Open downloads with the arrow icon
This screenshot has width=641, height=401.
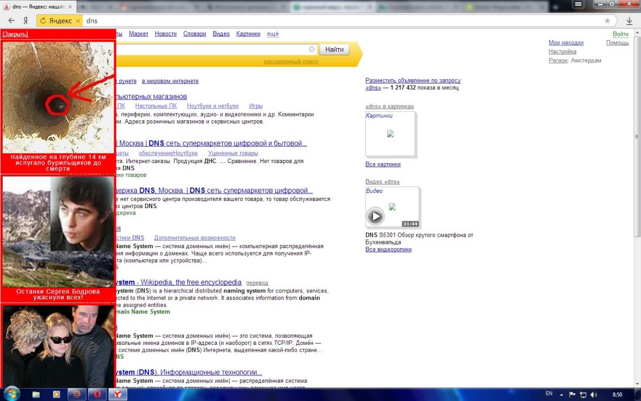pyautogui.click(x=629, y=20)
